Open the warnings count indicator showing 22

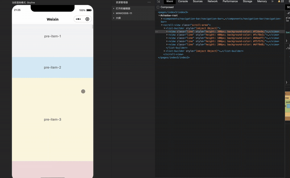pos(281,1)
